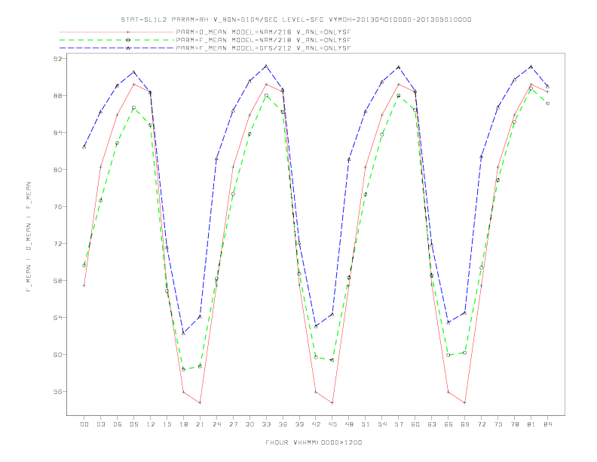Viewport: 597px width, 462px height.
Task: Click red O_MEAN plus marker at forecast hour 69
Action: [465, 402]
